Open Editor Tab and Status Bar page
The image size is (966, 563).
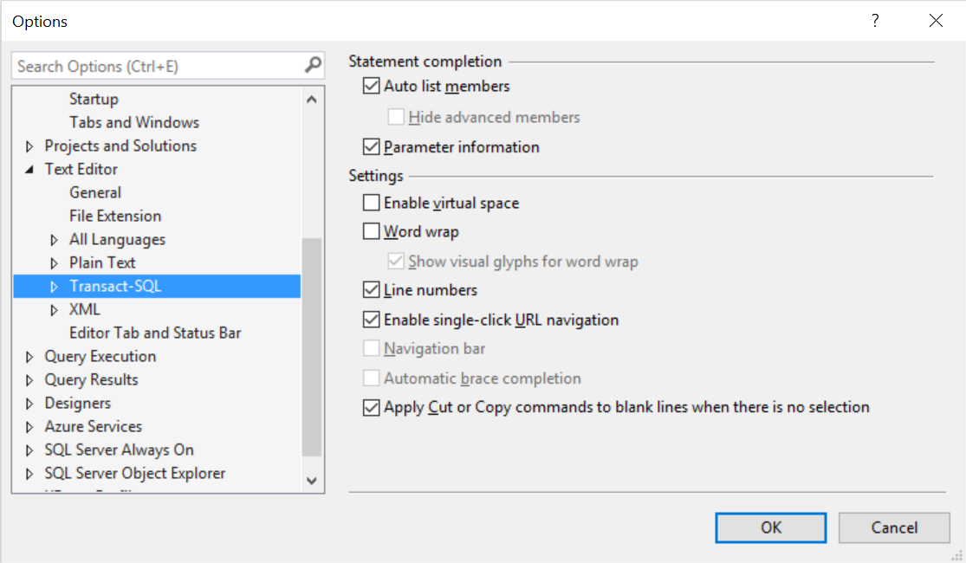(155, 333)
